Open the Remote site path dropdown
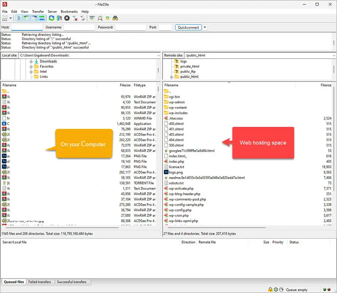 tap(334, 56)
